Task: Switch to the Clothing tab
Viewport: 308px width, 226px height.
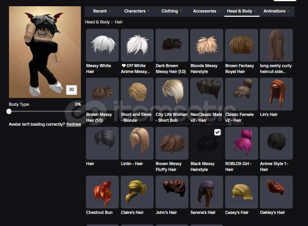Action: tap(172, 11)
